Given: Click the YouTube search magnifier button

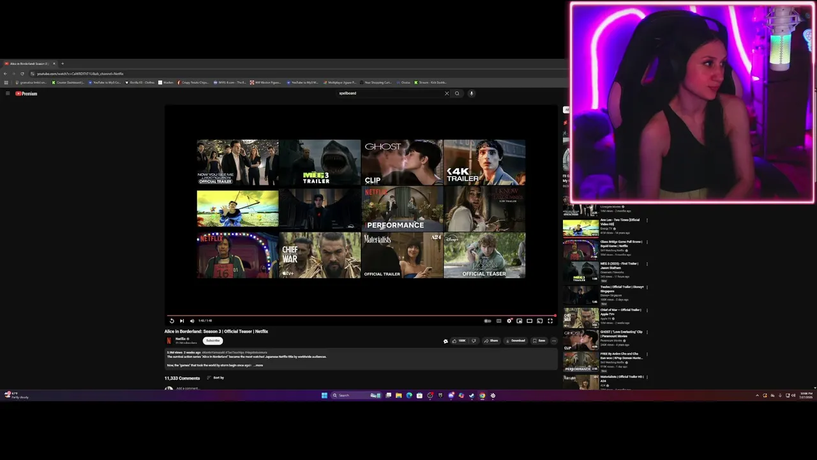Looking at the screenshot, I should 457,93.
